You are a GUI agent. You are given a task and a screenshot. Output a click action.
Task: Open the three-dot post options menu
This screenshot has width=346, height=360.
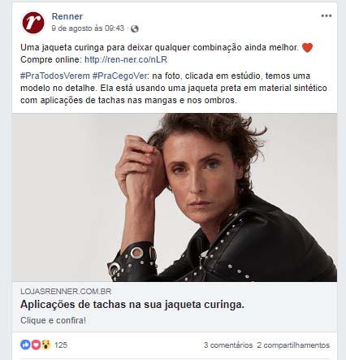327,15
